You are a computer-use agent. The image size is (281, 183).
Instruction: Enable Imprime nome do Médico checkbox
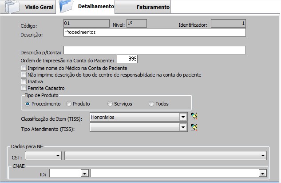[x=24, y=68]
